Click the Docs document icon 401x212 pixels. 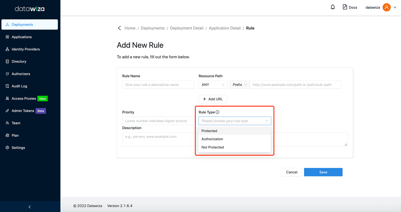345,7
